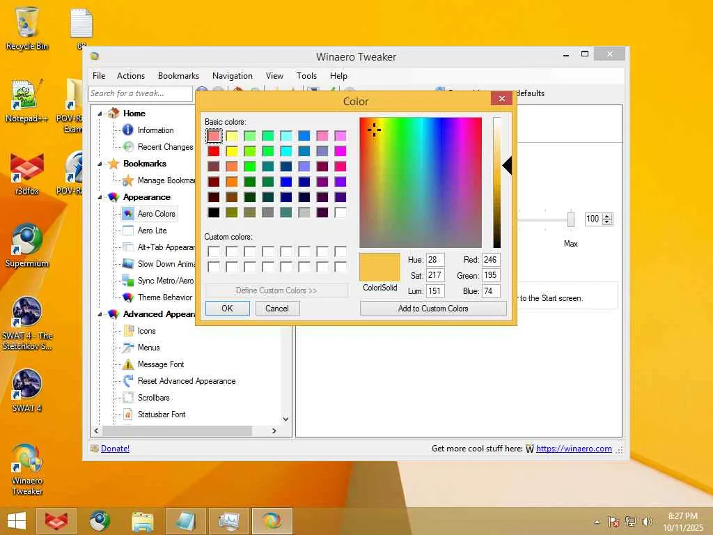Click tree horizontal scrollbar right arrow

(x=274, y=431)
